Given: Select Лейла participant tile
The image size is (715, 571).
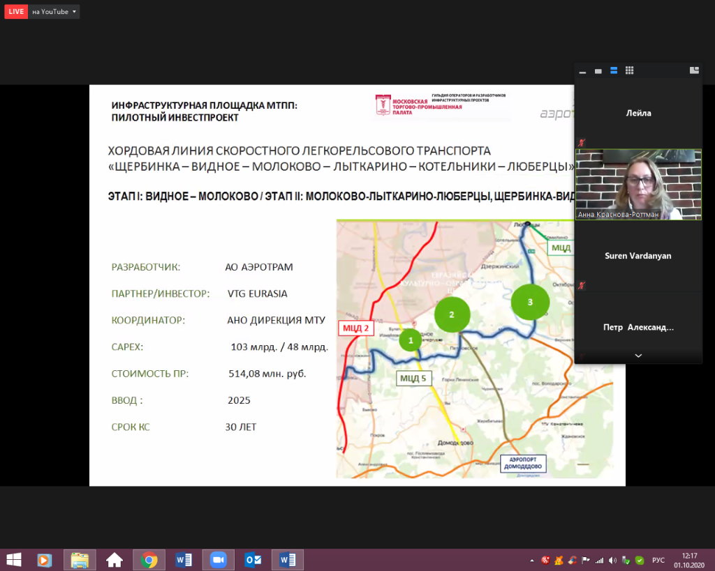Looking at the screenshot, I should tap(637, 113).
